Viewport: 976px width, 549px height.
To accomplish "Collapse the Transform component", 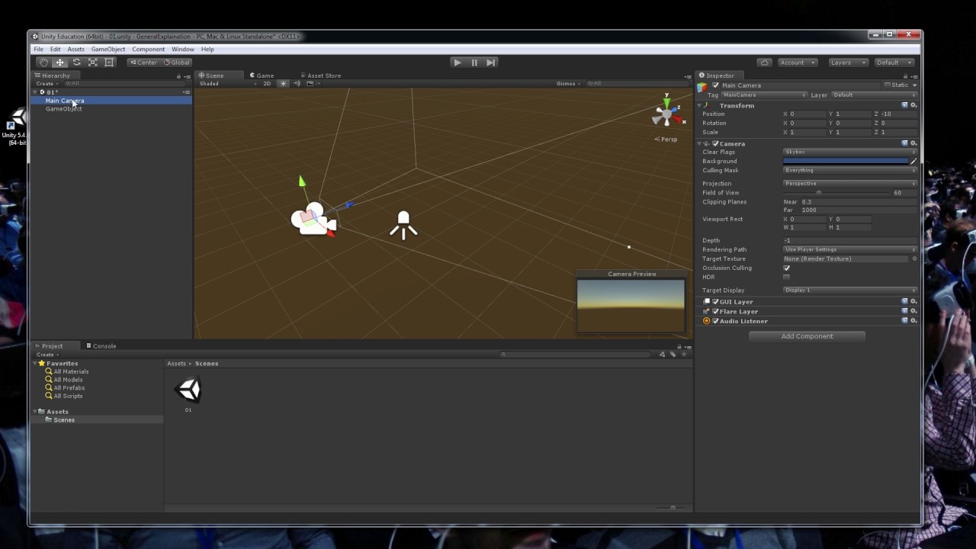I will pyautogui.click(x=700, y=105).
